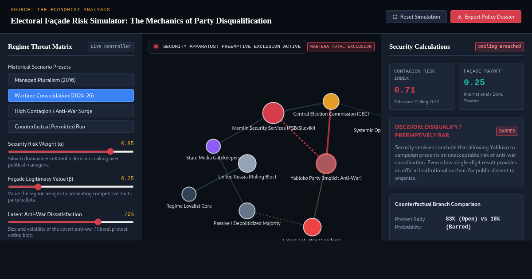Adjust the Façade Legitimacy Value slider
The width and height of the screenshot is (532, 279).
(x=71, y=186)
